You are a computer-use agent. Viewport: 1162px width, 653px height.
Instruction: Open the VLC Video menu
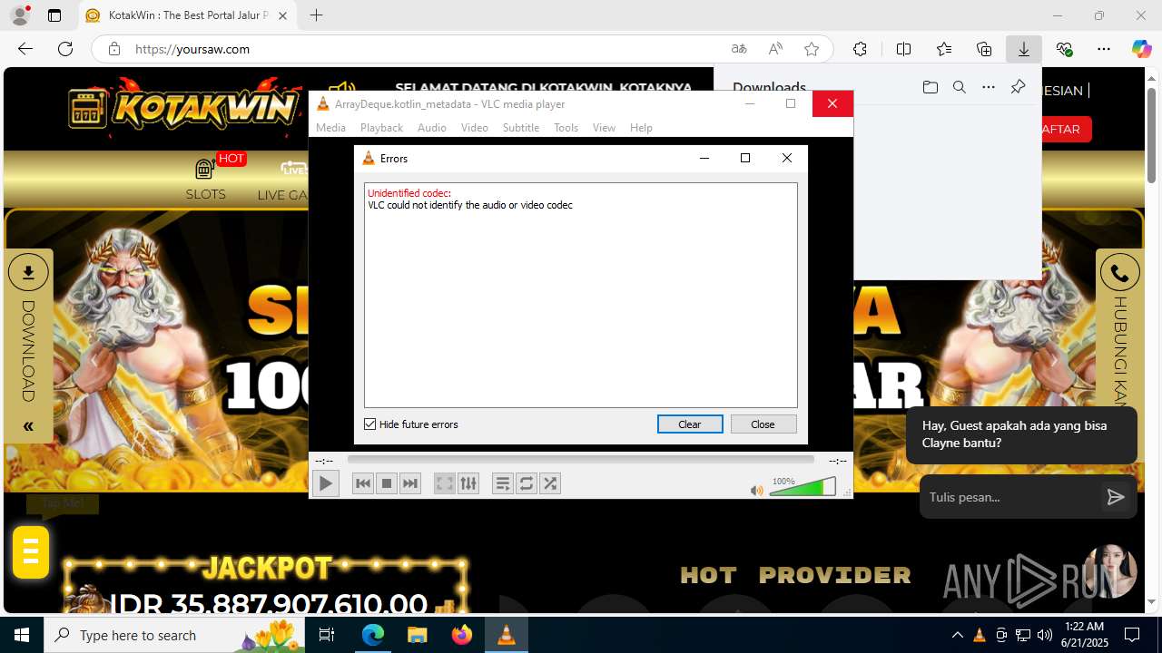(x=475, y=128)
